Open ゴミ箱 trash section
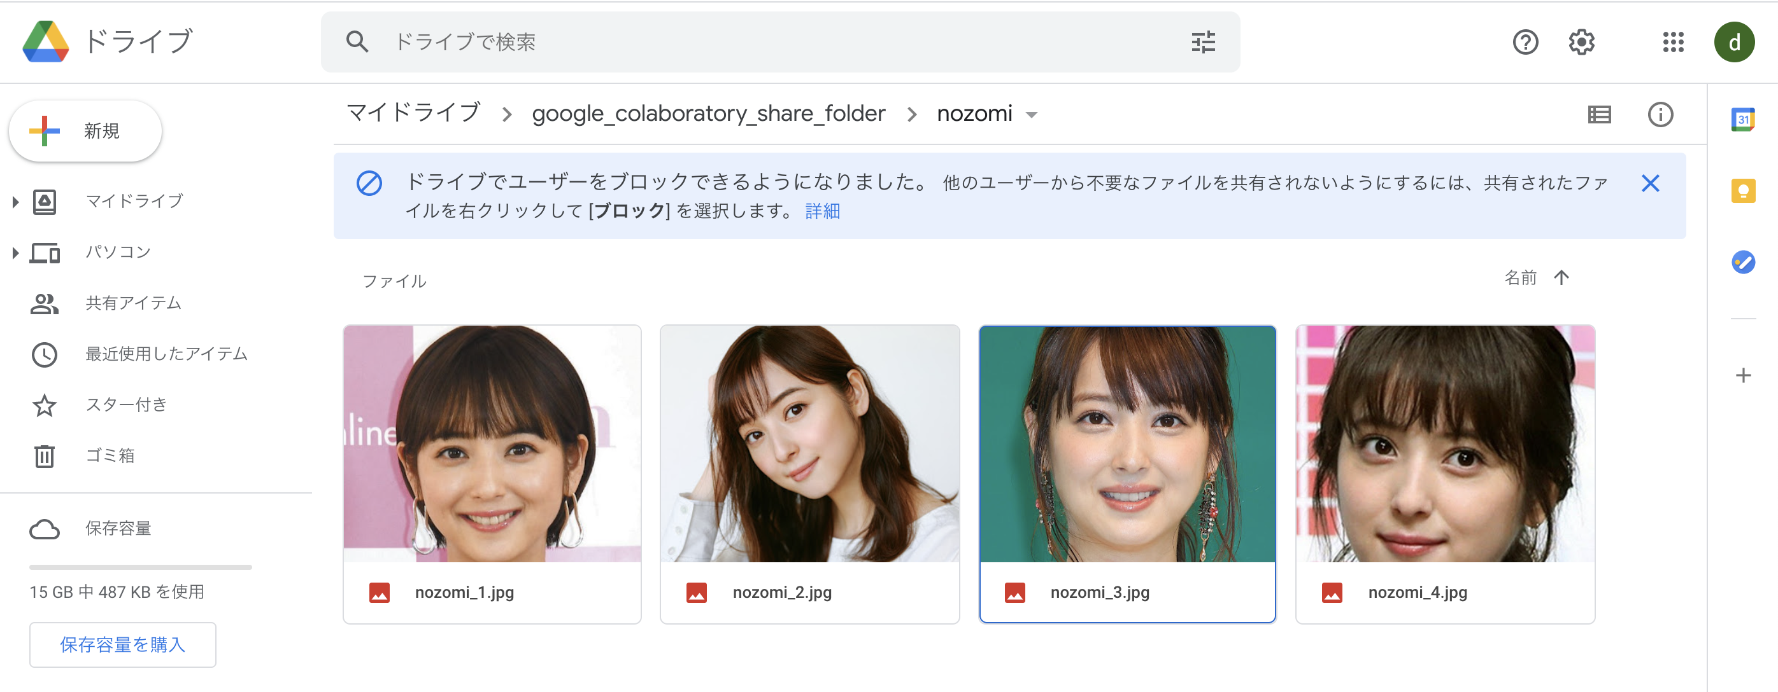 point(110,455)
